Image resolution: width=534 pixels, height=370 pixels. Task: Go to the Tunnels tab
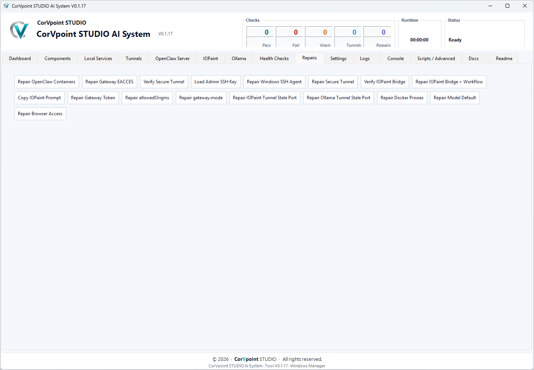click(x=134, y=59)
